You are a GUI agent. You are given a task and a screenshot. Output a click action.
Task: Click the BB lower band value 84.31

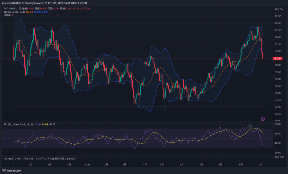45,12
